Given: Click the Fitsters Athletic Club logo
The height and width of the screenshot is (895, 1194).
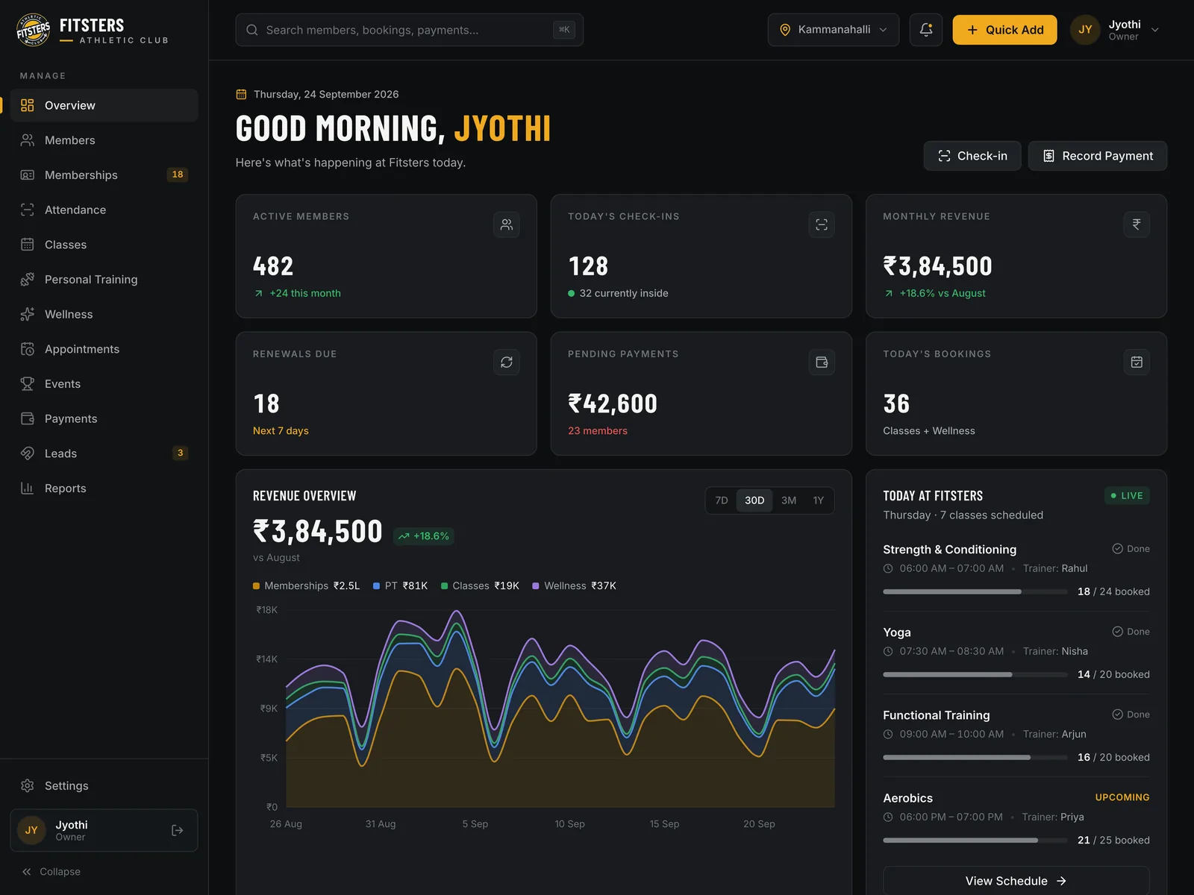Looking at the screenshot, I should click(x=93, y=30).
